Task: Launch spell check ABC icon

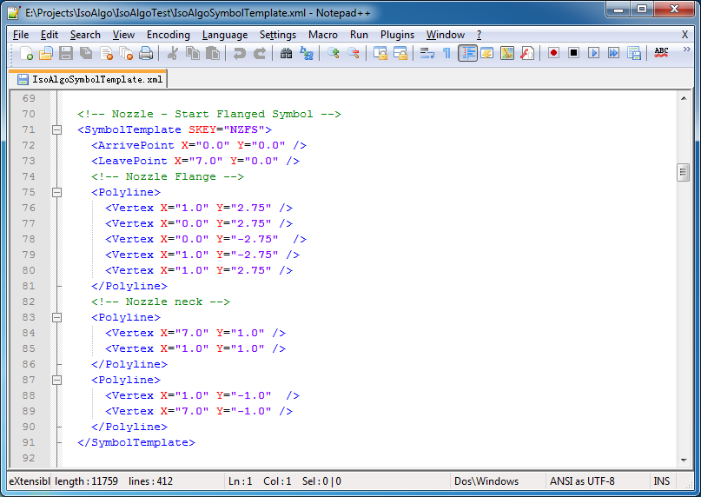Action: pos(661,53)
